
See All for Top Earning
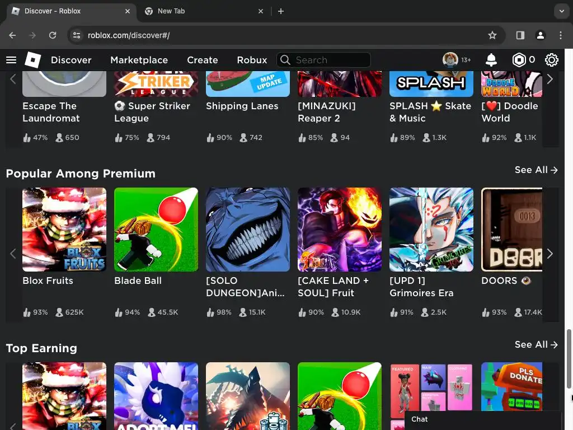536,344
